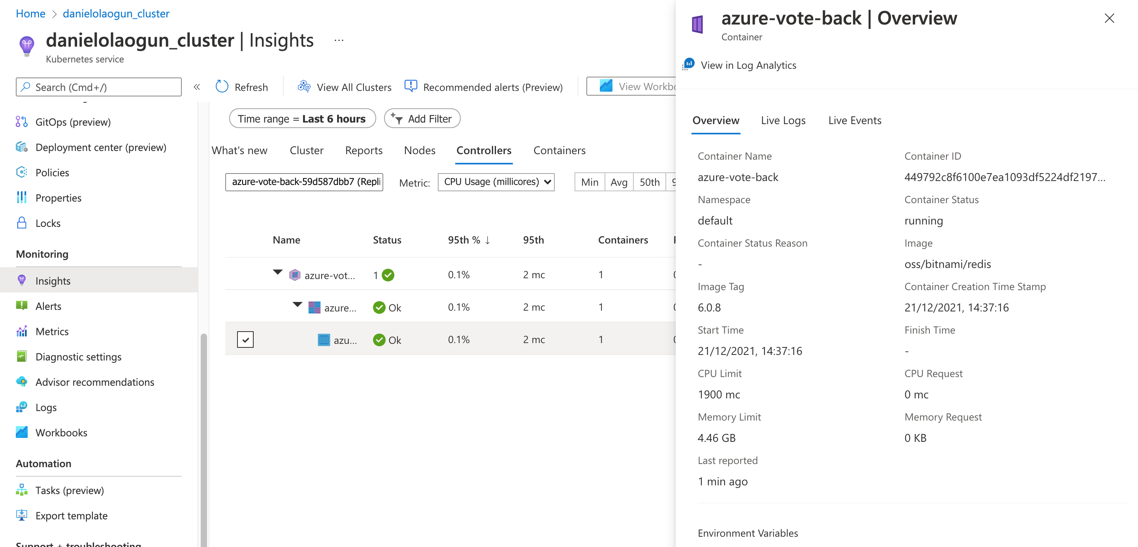Screen dimensions: 1138x547
Task: Select the 50th percentile toggle
Action: [649, 182]
